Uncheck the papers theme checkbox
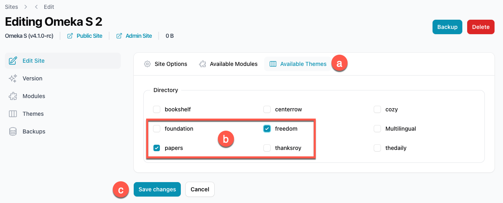 (157, 148)
